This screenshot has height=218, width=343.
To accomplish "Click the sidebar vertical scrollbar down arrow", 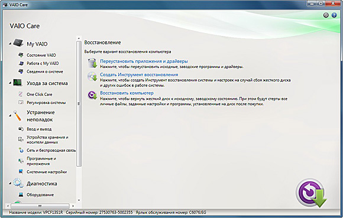I will 79,200.
